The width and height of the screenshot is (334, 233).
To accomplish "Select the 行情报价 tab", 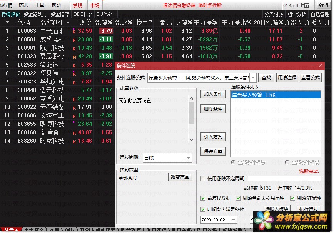I will click(x=10, y=14).
